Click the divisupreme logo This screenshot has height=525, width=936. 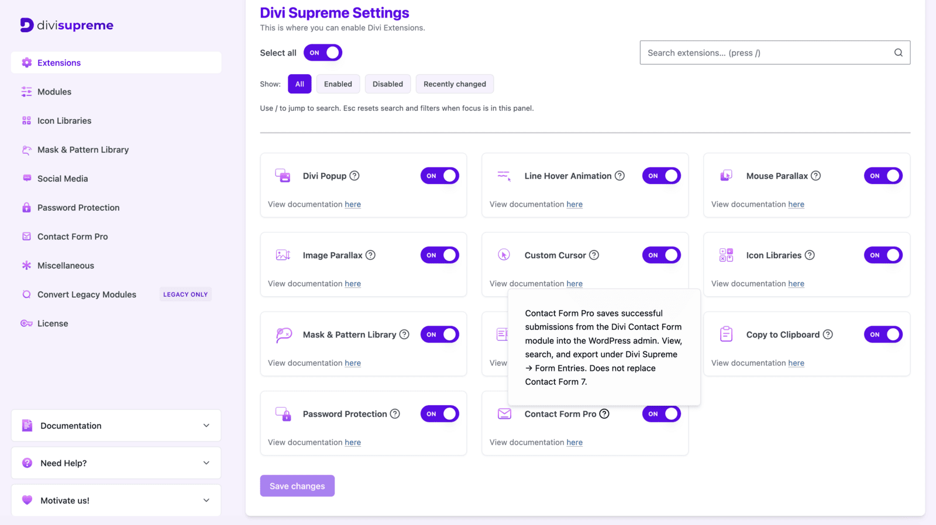coord(67,25)
